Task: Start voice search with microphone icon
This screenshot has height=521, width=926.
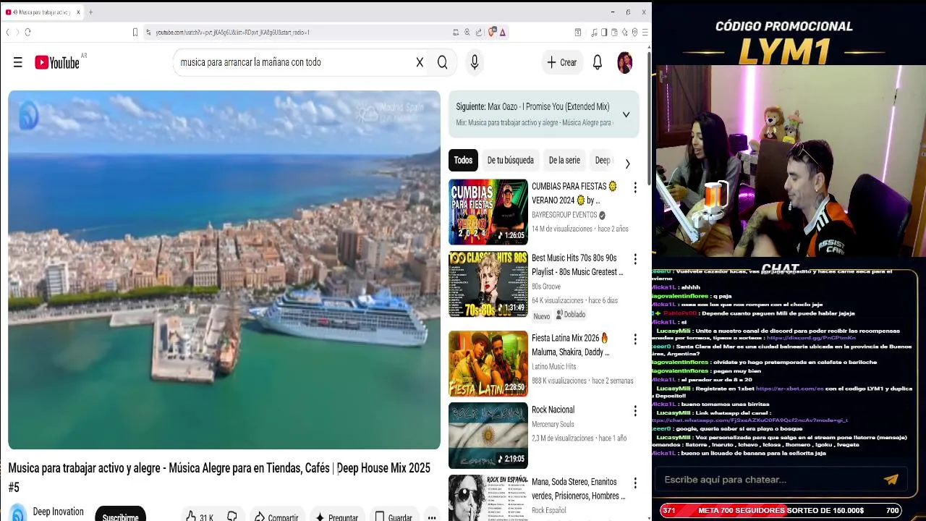Action: pos(475,63)
